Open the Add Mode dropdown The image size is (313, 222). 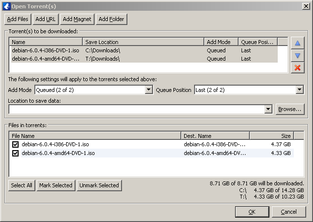coord(149,90)
